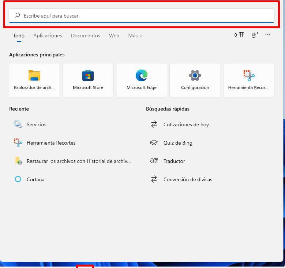285x268 pixels.
Task: Click the Conversión de divisas arrows icon
Action: coord(154,179)
